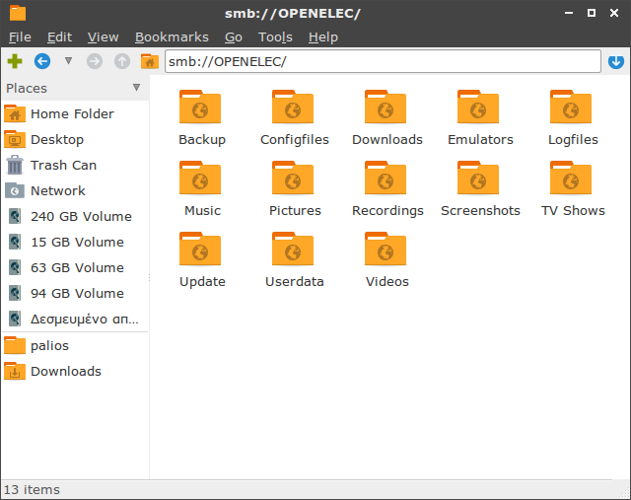The image size is (631, 500).
Task: Select Home Folder in Places
Action: [75, 114]
